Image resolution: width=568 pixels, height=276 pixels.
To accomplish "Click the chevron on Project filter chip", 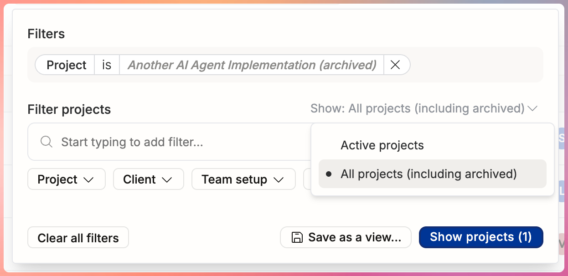I will 88,180.
